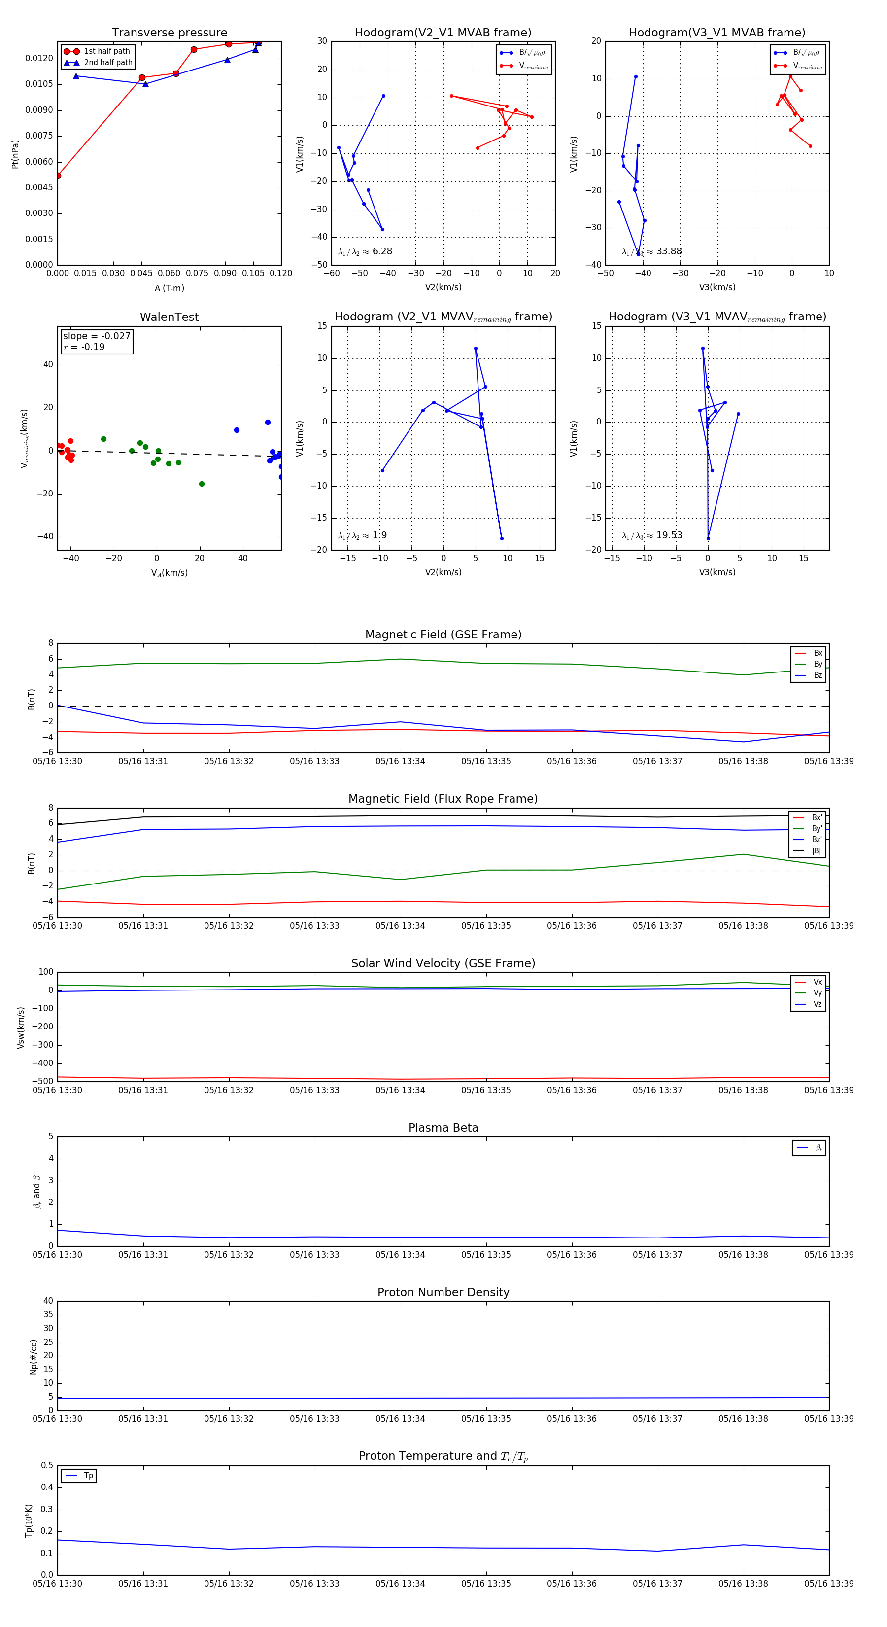Click the 'Proton Temperature and Te/Tp' title
The width and height of the screenshot is (887, 1627).
coord(443,1456)
